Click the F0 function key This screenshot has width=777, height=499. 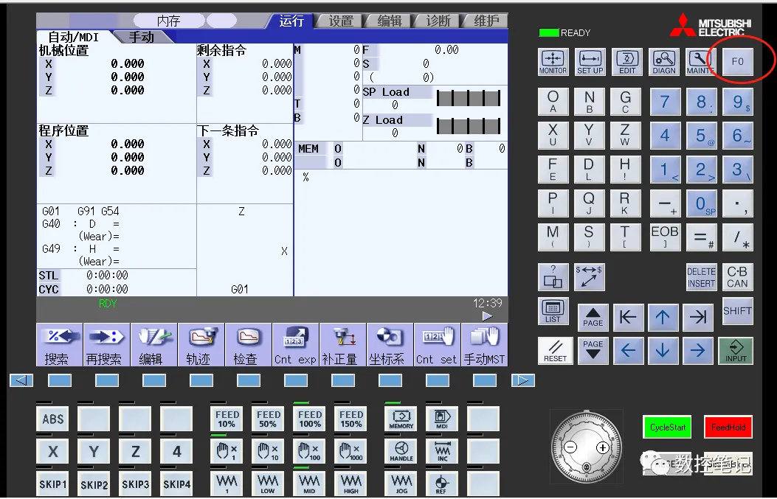coord(737,62)
